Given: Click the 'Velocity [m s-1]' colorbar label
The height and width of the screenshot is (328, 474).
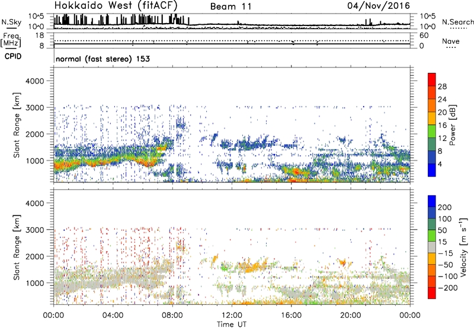Looking at the screenshot, I should (463, 247).
